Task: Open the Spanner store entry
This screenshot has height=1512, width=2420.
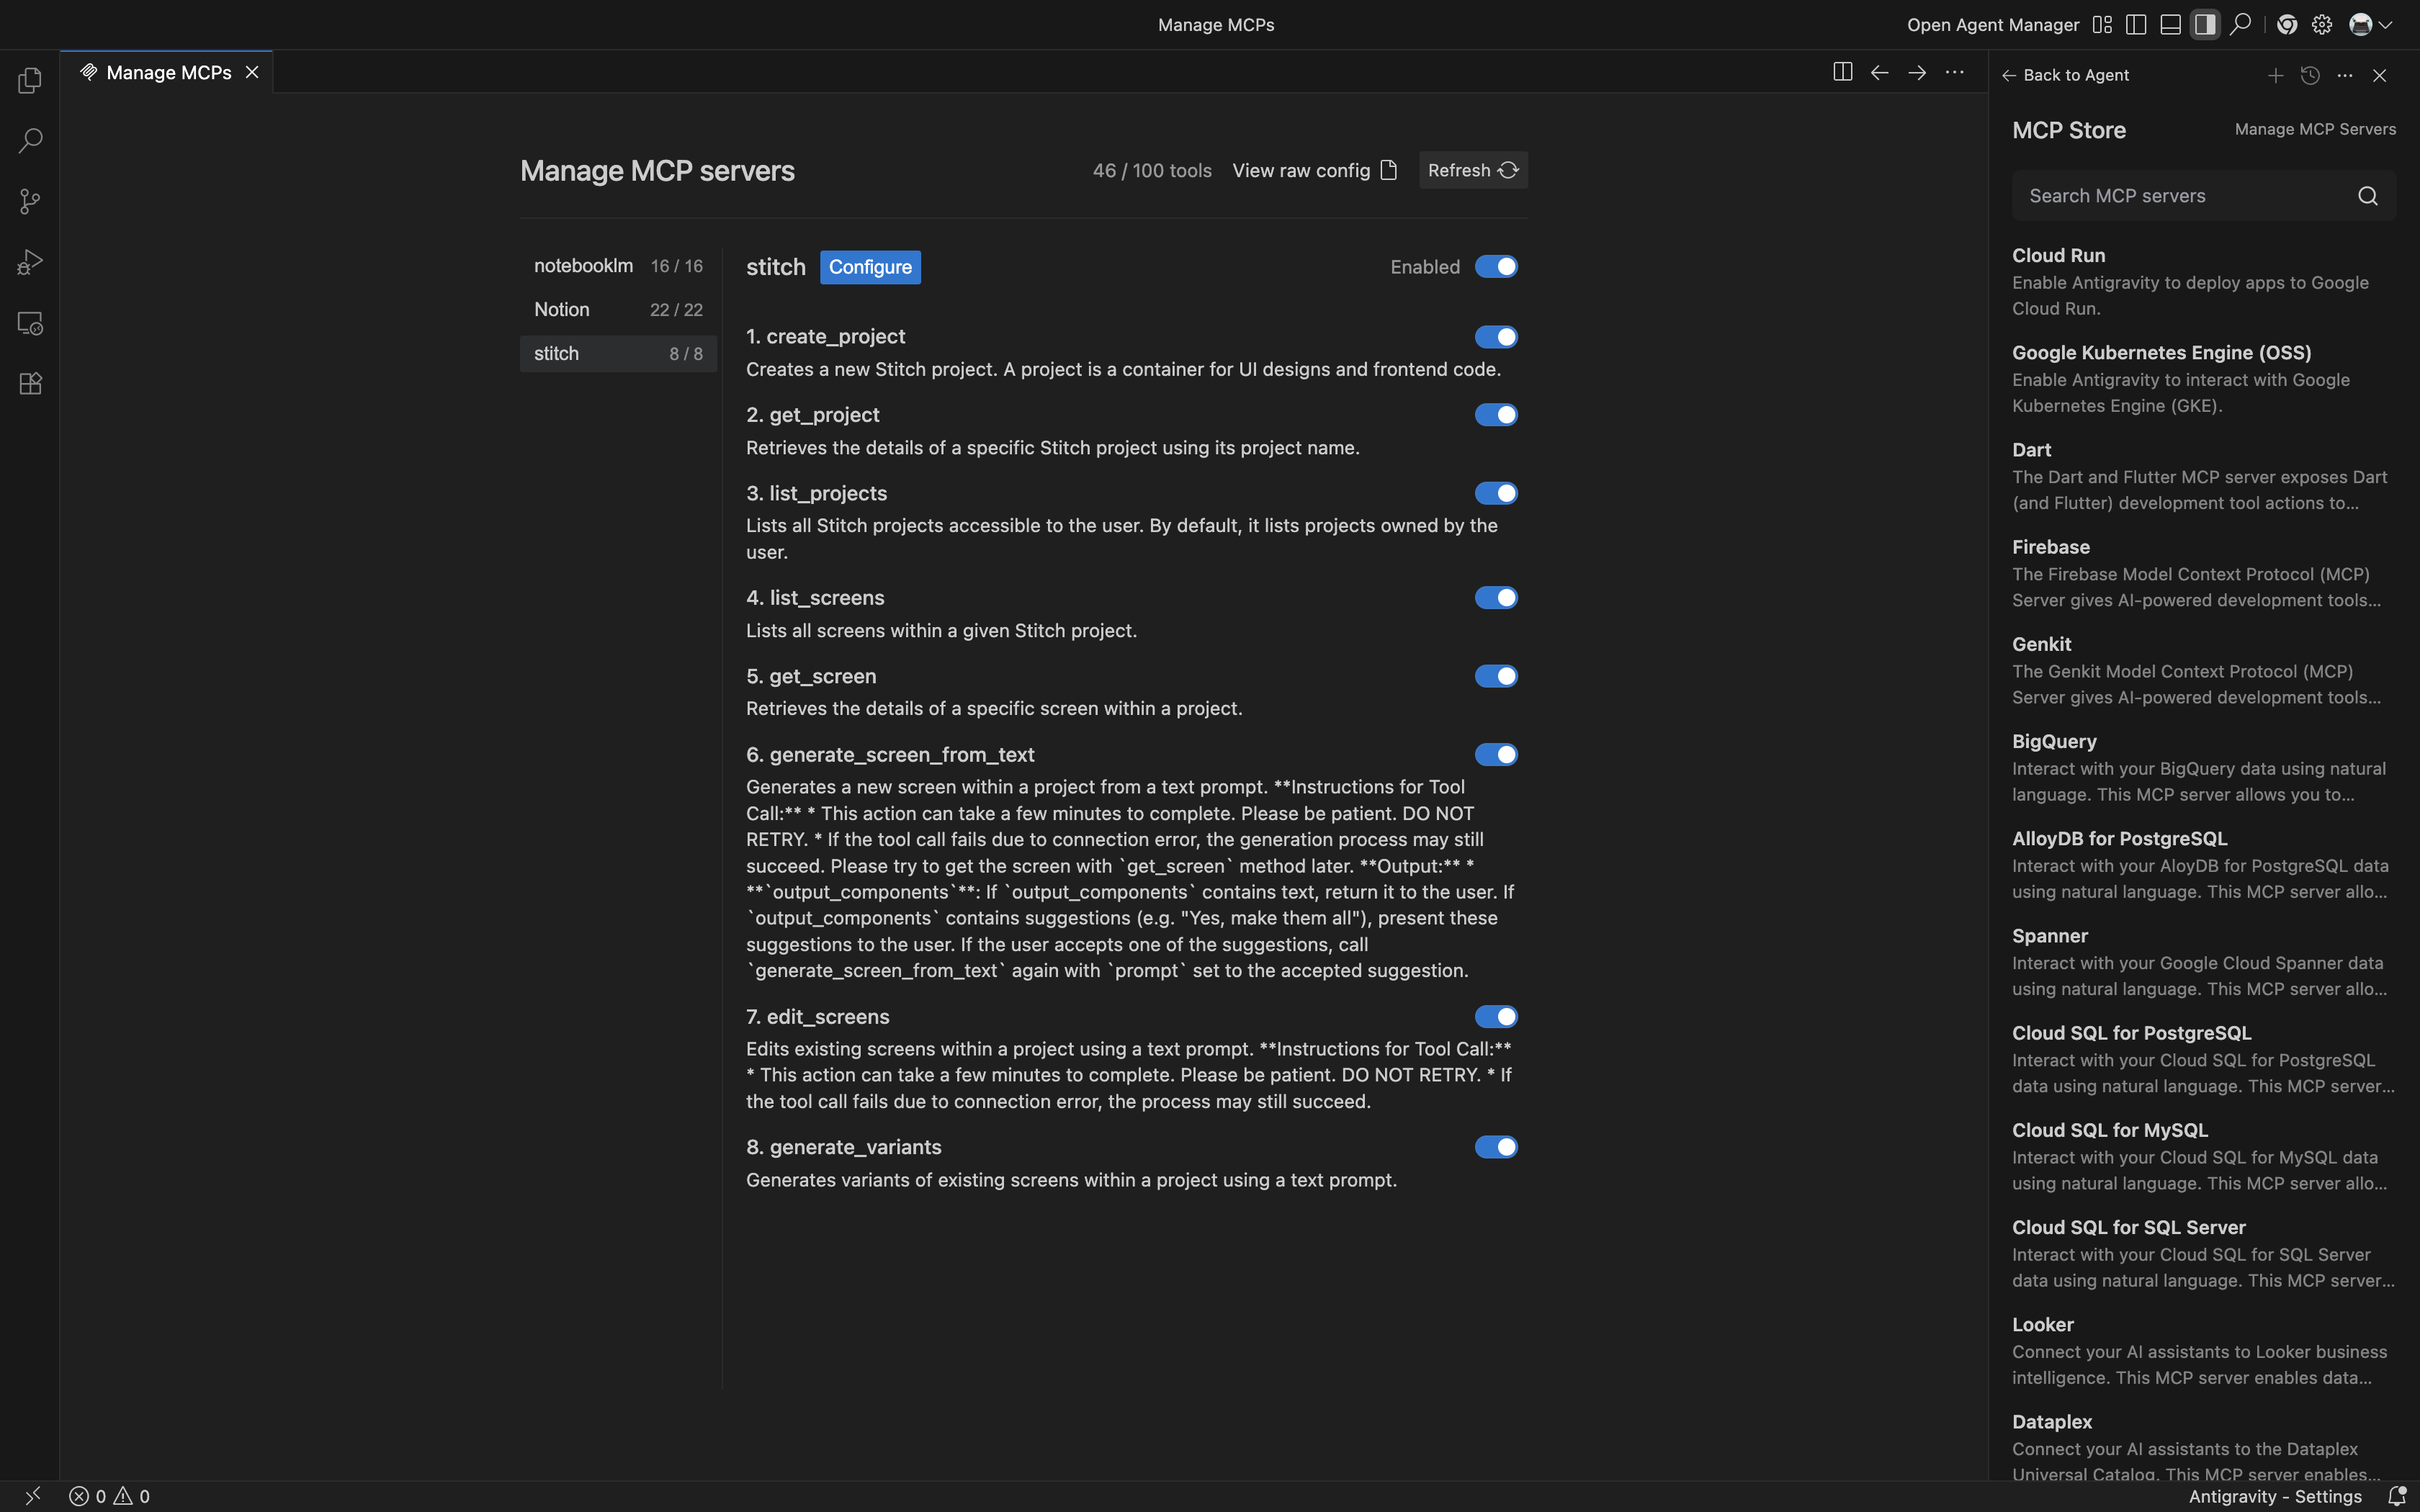Action: tap(2204, 961)
